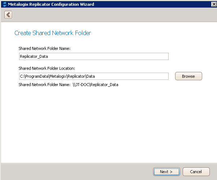Click empty title bar area near close button
The width and height of the screenshot is (217, 180).
(162, 4)
